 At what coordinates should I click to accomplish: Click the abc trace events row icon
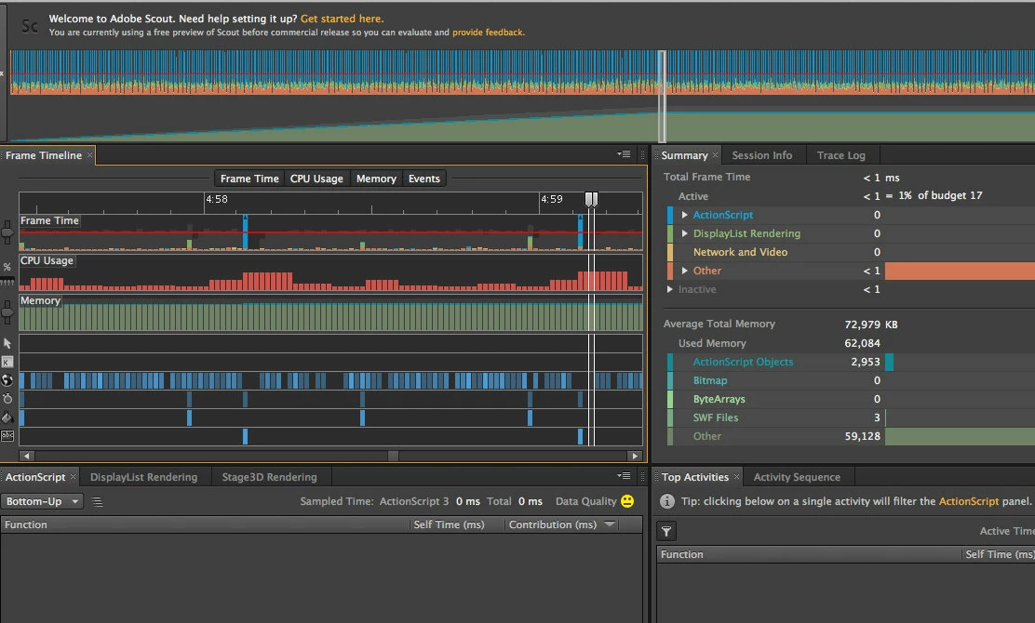(7, 436)
